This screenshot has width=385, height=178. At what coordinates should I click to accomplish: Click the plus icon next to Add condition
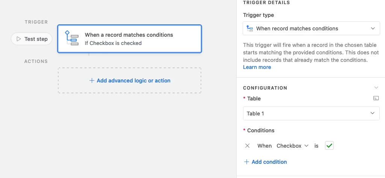246,162
